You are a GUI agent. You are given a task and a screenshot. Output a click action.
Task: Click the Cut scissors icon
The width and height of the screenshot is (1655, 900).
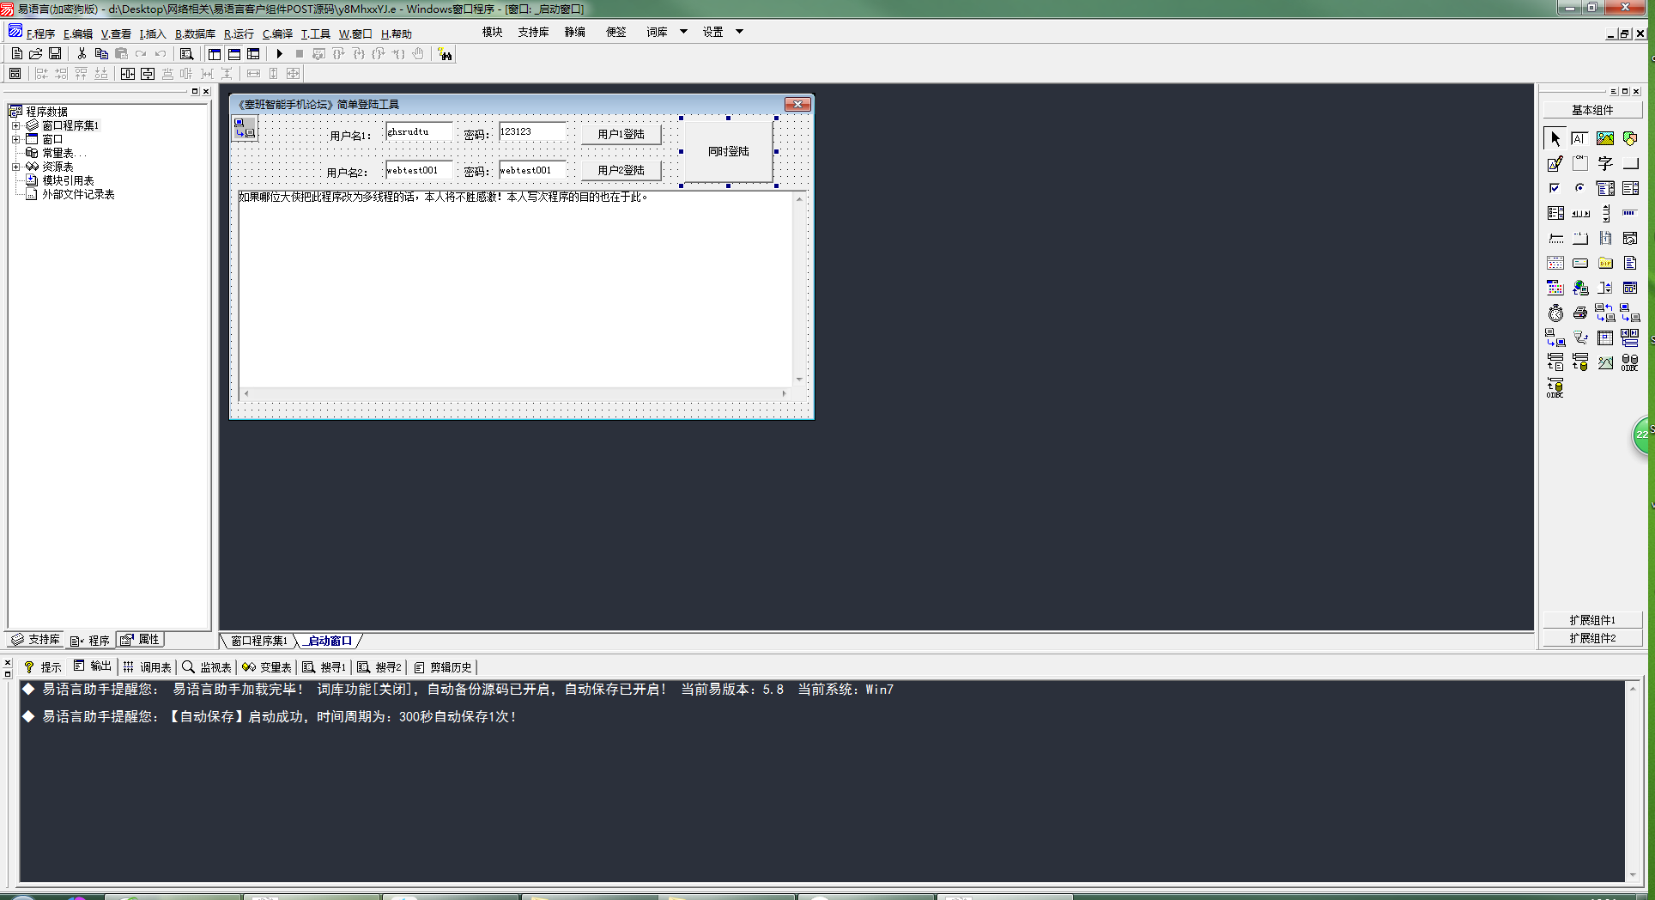click(x=82, y=53)
